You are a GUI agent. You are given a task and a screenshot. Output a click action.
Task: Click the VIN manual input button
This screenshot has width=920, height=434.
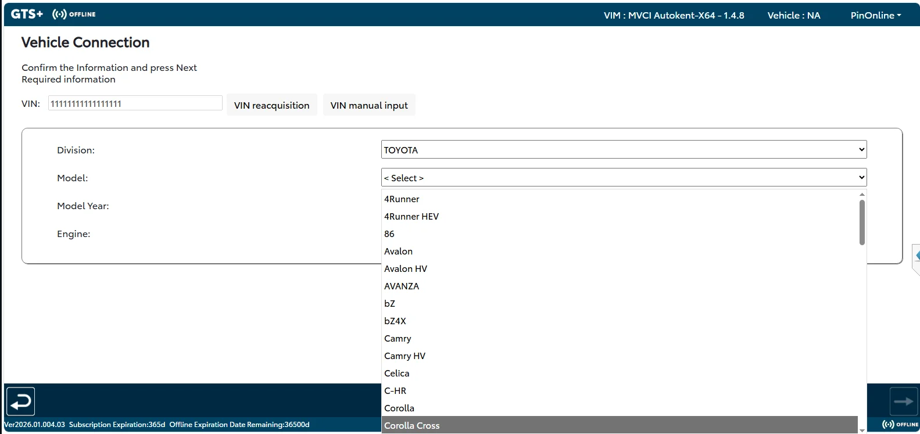[369, 105]
